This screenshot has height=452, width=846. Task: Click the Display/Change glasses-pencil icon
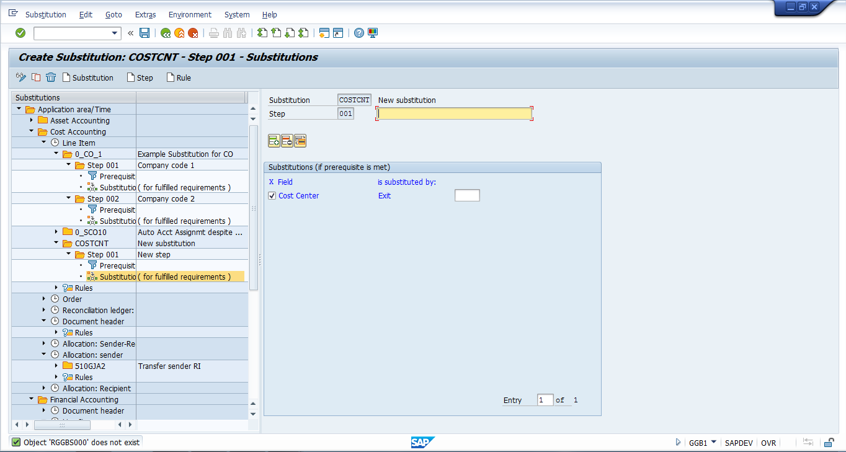point(21,78)
